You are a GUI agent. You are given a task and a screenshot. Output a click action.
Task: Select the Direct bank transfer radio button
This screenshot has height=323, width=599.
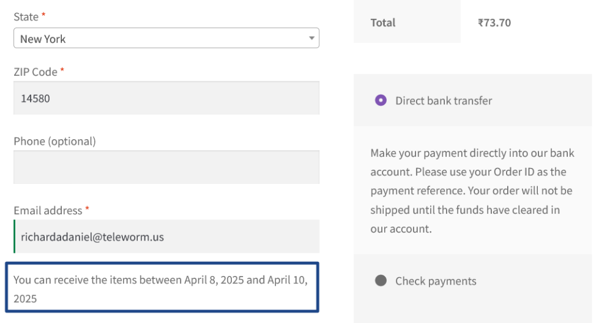[x=381, y=100]
